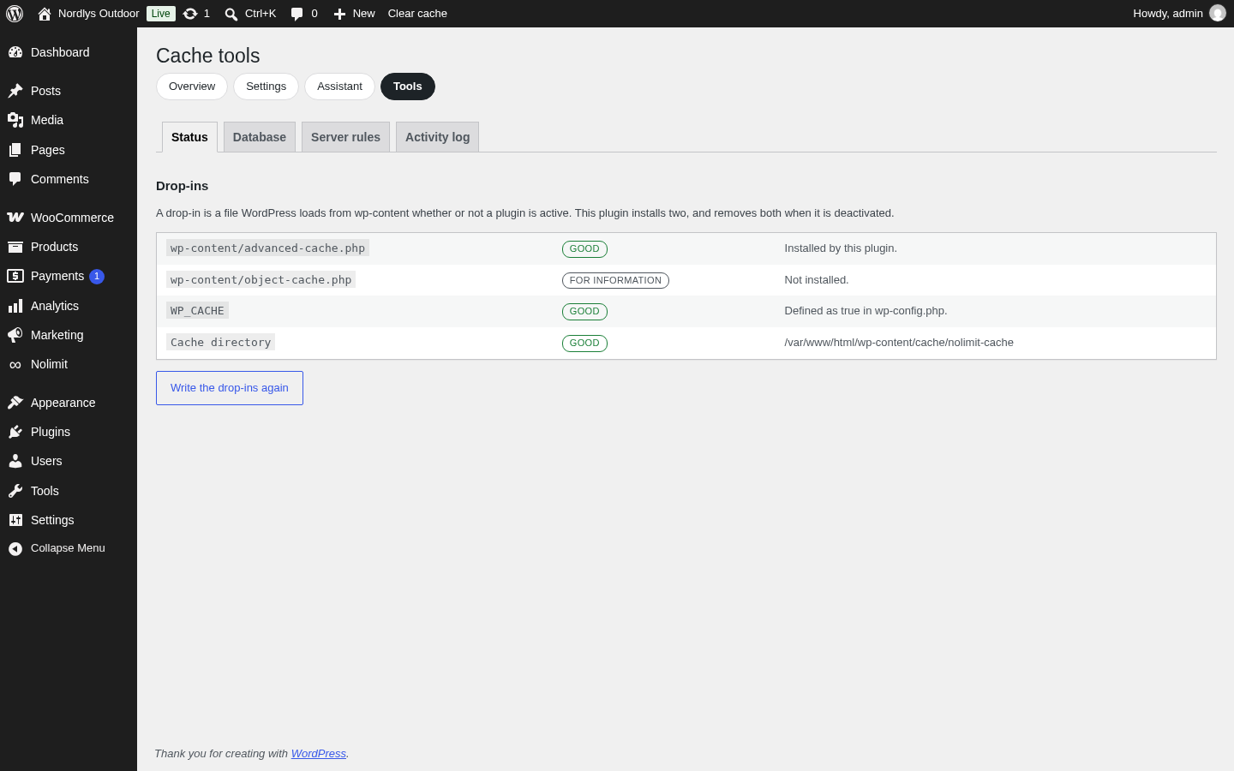Viewport: 1234px width, 771px height.
Task: Click Clear cache in admin bar
Action: 417,14
